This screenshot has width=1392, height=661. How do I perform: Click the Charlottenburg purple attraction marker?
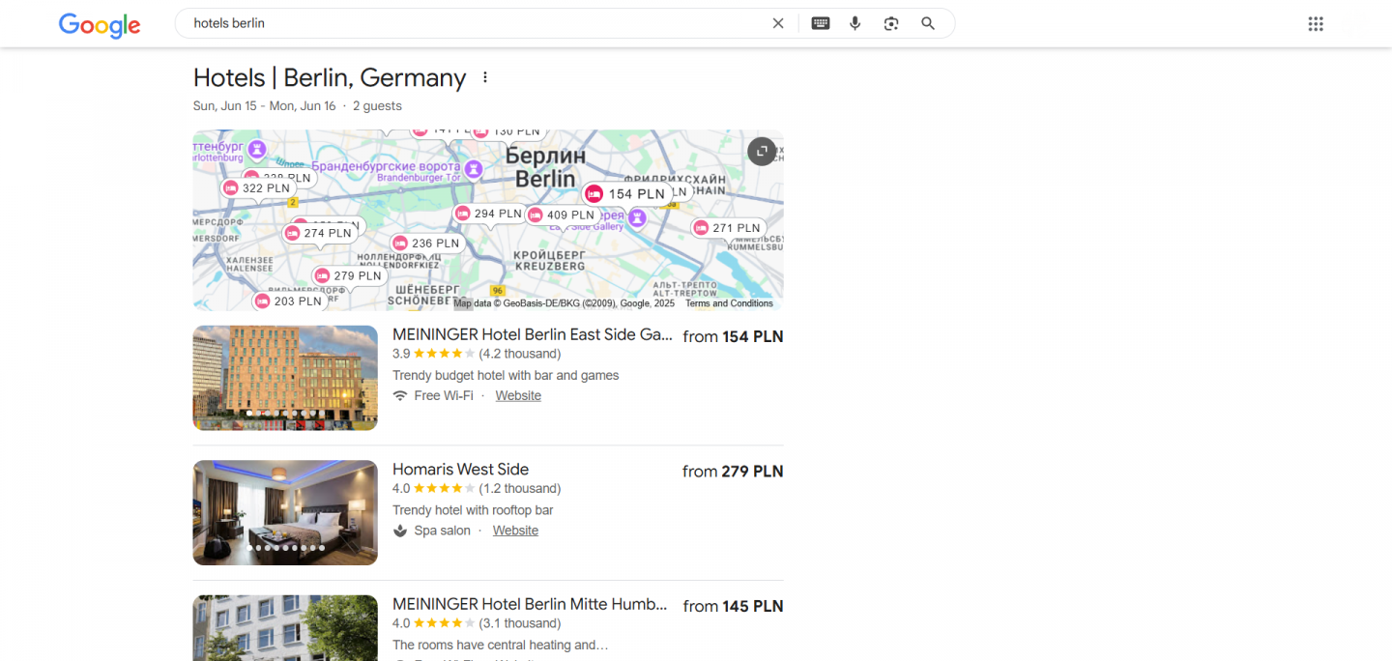(x=257, y=150)
